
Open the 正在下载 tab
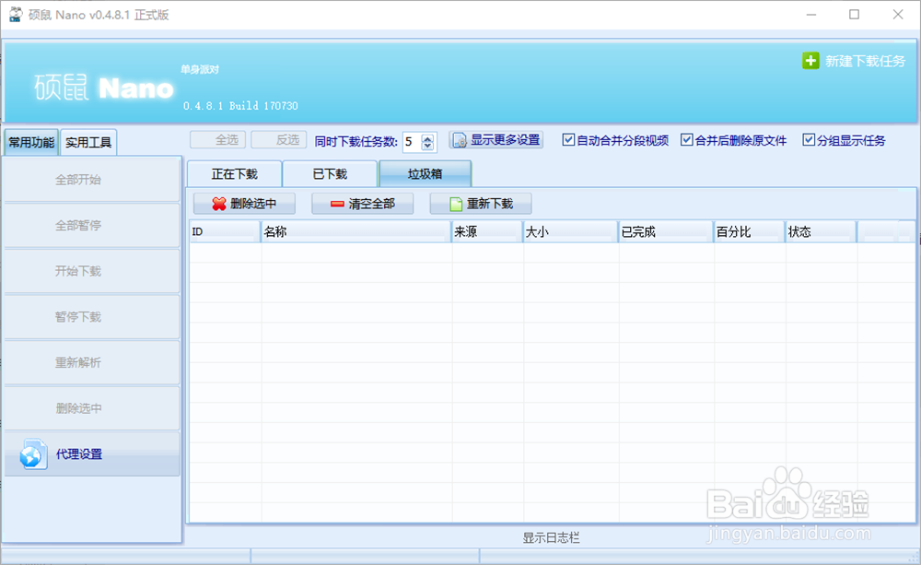coord(234,174)
